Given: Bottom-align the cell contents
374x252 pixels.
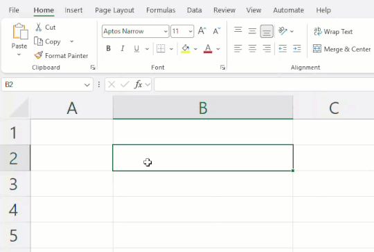Looking at the screenshot, I should [267, 31].
